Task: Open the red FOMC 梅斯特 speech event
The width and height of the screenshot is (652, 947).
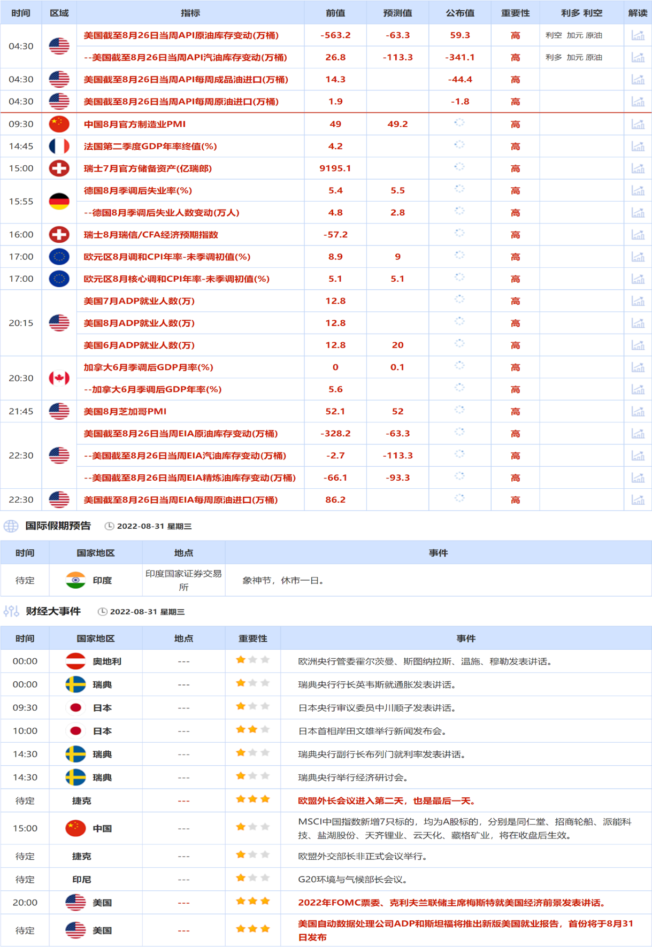Action: 452,903
